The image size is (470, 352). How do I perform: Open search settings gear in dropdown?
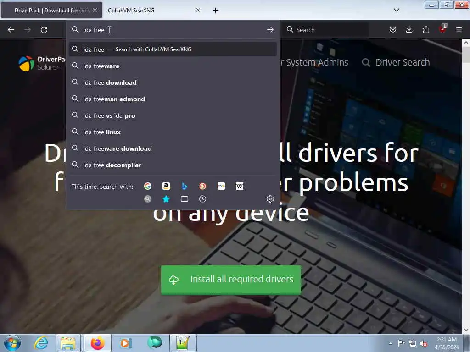[270, 199]
